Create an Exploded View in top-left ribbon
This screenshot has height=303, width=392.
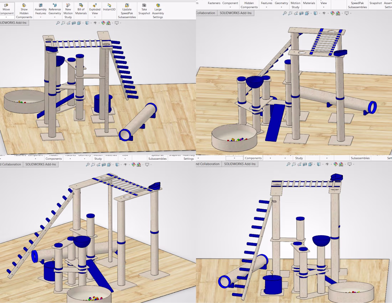[x=95, y=9]
